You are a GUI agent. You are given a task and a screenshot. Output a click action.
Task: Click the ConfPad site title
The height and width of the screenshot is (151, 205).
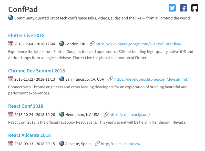tap(23, 9)
